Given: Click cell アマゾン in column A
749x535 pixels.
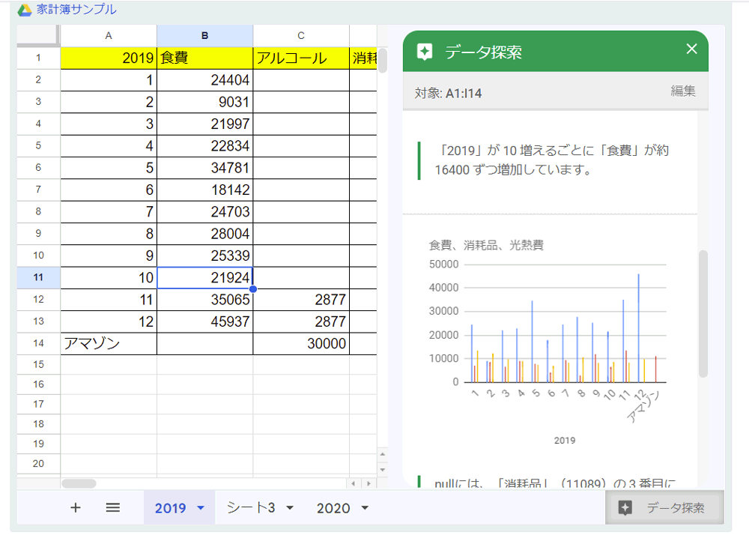Looking at the screenshot, I should 109,344.
